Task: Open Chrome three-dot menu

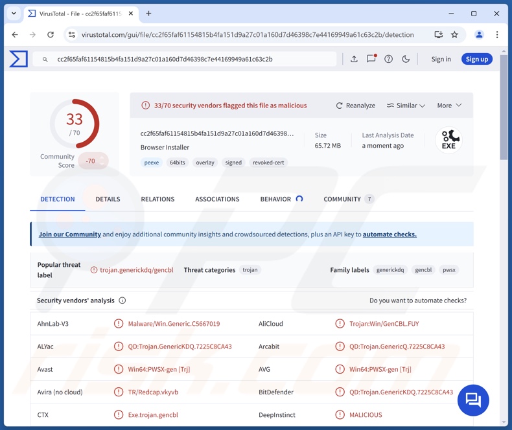Action: pyautogui.click(x=497, y=34)
